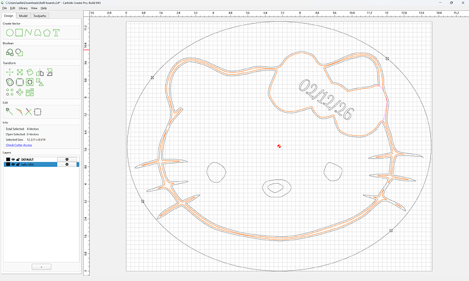469x281 pixels.
Task: Click the nose shape on canvas
Action: click(277, 188)
